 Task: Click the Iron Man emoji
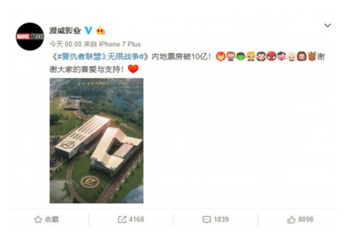(221, 57)
